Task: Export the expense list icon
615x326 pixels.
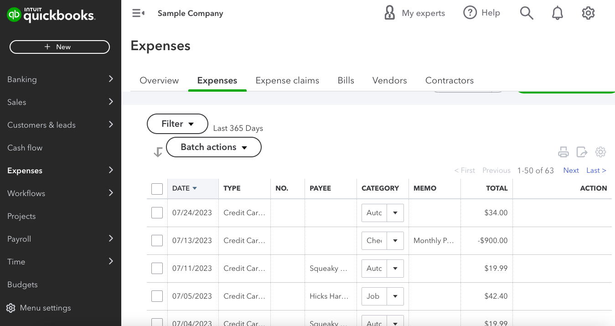Action: 582,152
